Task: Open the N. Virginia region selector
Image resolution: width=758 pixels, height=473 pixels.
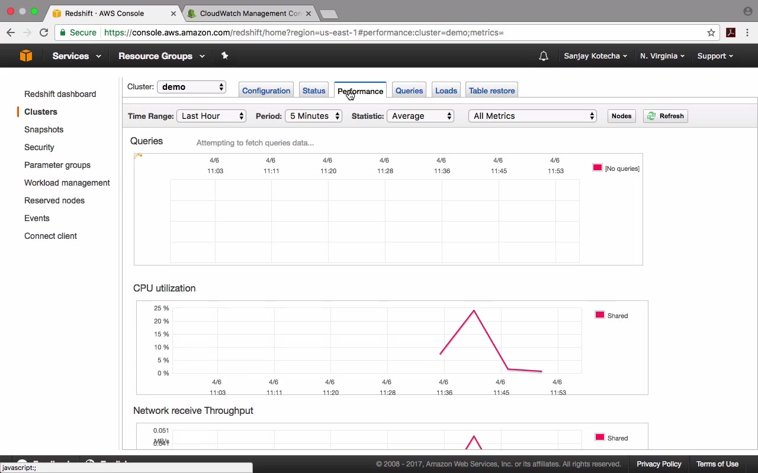Action: 662,56
